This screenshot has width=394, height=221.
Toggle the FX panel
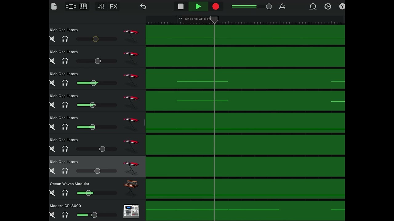coord(114,6)
